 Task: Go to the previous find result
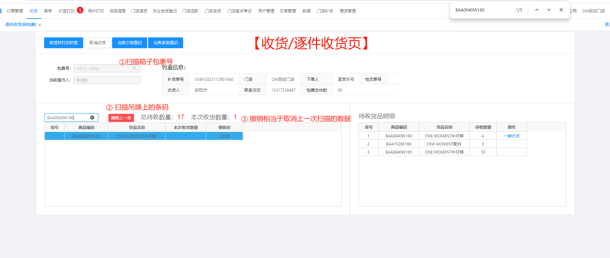537,10
